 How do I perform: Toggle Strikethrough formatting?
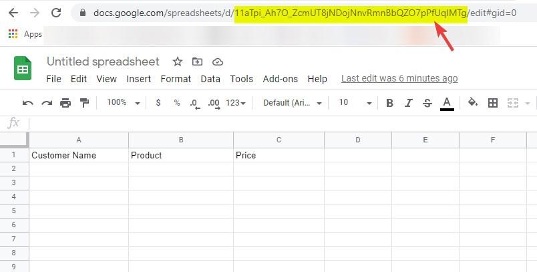tap(427, 103)
